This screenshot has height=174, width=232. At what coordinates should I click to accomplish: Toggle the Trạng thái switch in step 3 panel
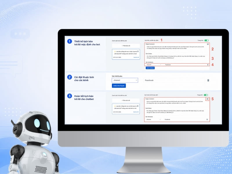point(206,95)
